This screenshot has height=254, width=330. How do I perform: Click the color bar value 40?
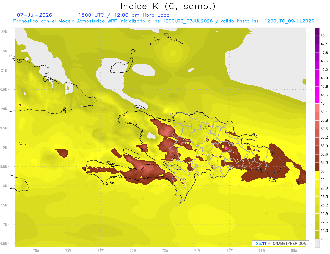[323, 104]
